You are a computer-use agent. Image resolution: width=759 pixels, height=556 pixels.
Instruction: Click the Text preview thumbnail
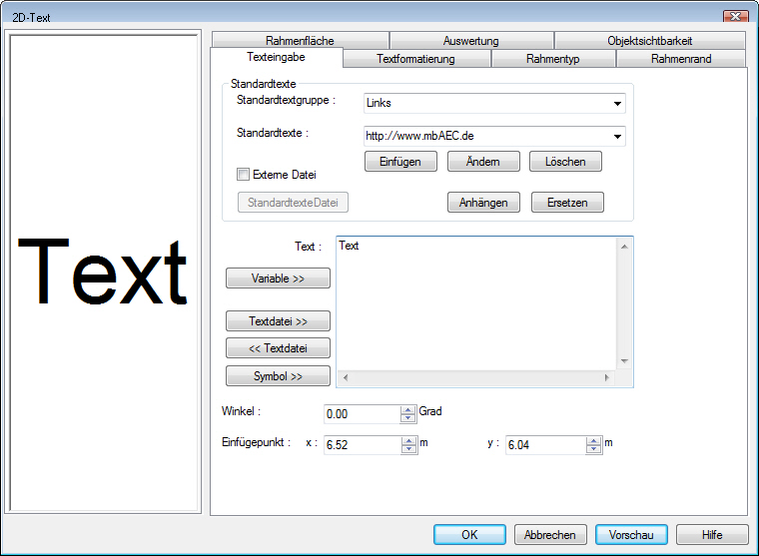pyautogui.click(x=103, y=272)
